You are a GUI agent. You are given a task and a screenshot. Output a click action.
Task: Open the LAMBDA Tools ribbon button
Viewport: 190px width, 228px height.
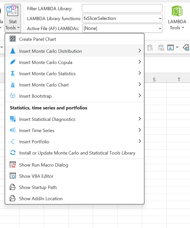pos(177,18)
